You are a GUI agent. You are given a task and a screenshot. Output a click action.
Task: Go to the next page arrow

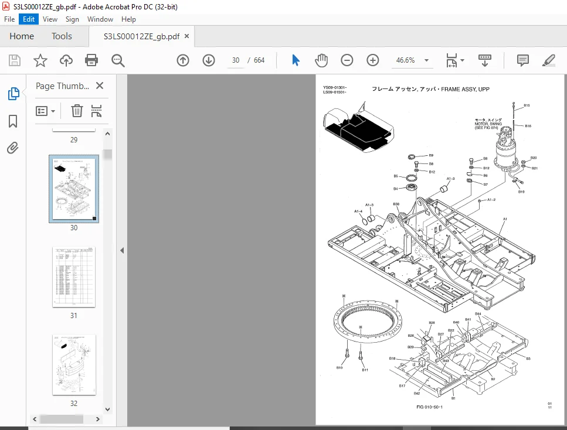click(209, 60)
